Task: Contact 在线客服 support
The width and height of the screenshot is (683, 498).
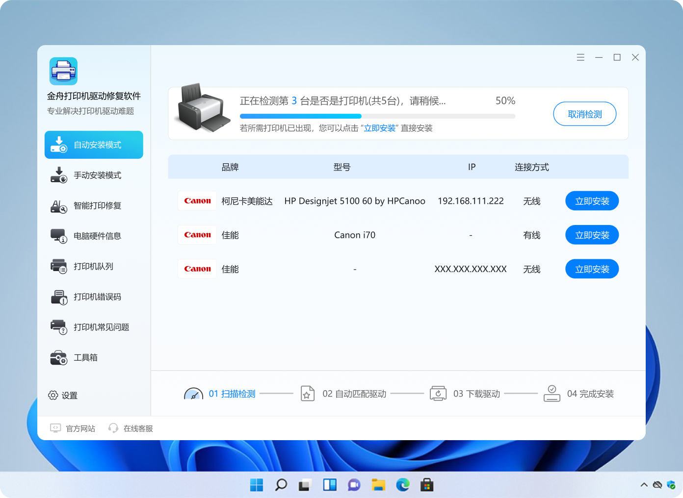Action: click(130, 428)
